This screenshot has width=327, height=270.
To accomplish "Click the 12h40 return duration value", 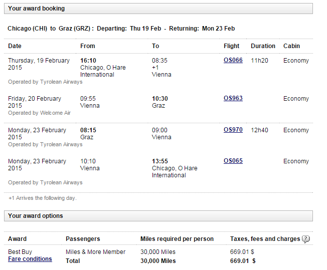I will [x=259, y=130].
